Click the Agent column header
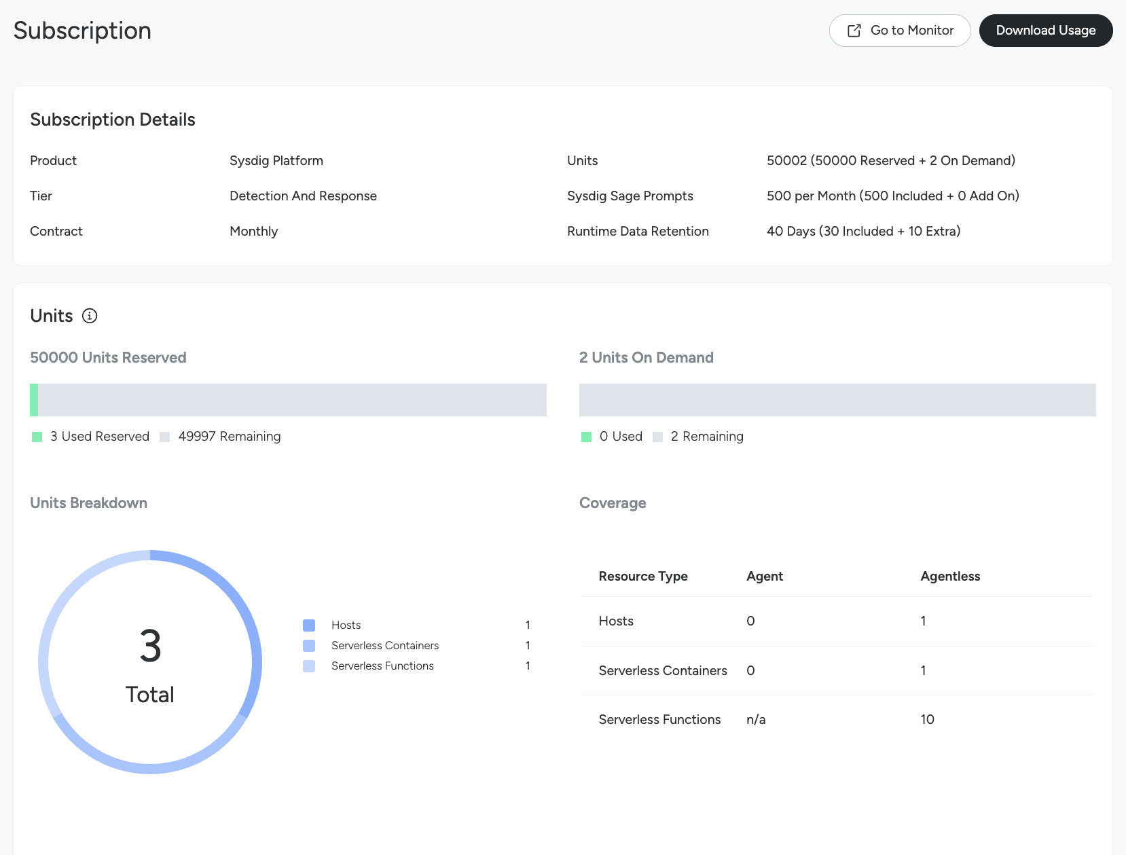Screen dimensions: 1126x855 (x=765, y=576)
